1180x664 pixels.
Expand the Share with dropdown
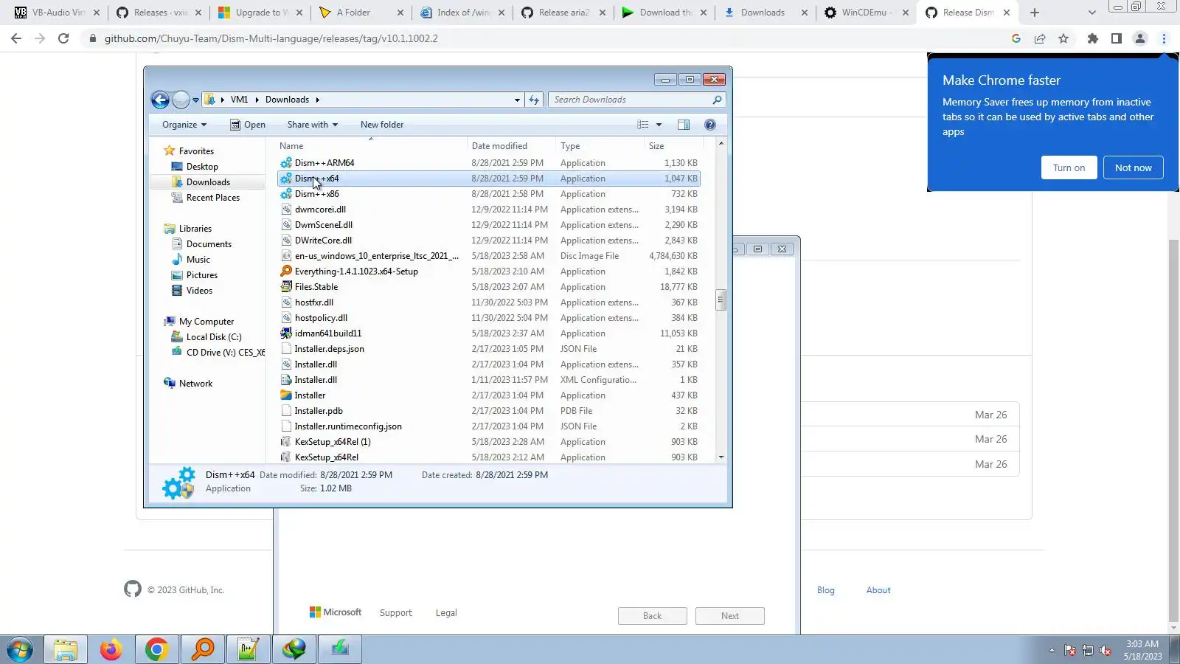pyautogui.click(x=313, y=125)
